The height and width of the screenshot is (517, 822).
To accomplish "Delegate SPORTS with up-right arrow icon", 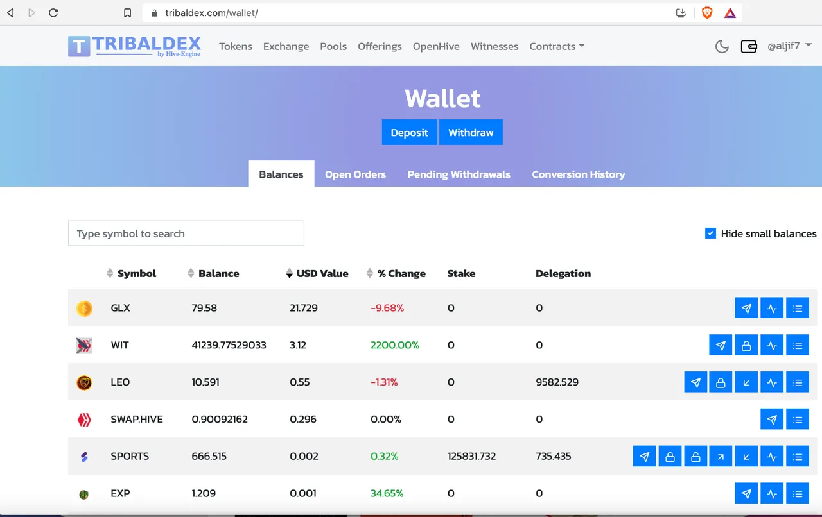I will tap(721, 457).
